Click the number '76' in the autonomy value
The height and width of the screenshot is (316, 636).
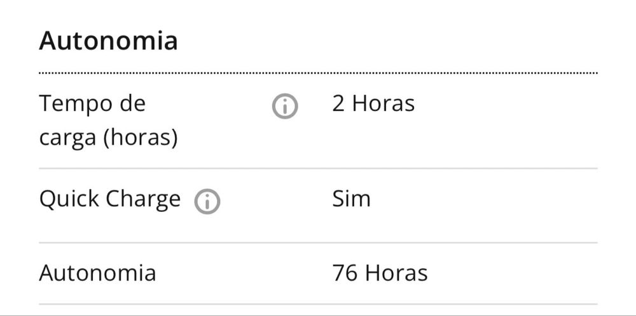(345, 273)
